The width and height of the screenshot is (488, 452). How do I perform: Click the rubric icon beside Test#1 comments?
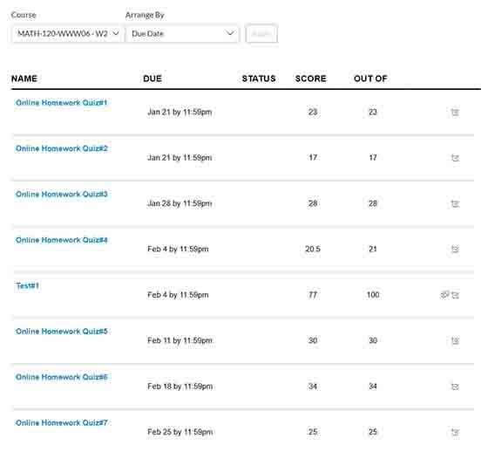(x=455, y=295)
